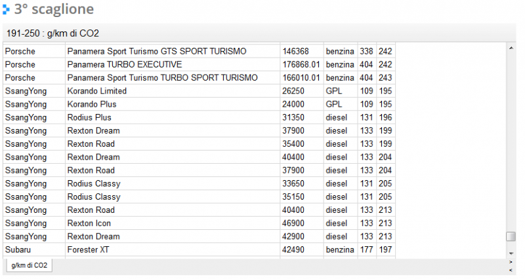Click the price cell 42490
This screenshot has height=279, width=525.
pyautogui.click(x=302, y=250)
